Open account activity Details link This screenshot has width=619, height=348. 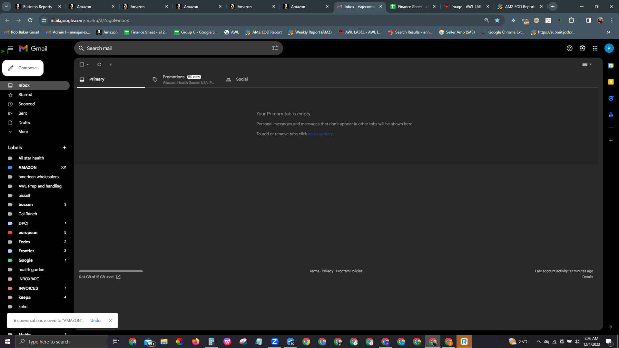pyautogui.click(x=588, y=277)
